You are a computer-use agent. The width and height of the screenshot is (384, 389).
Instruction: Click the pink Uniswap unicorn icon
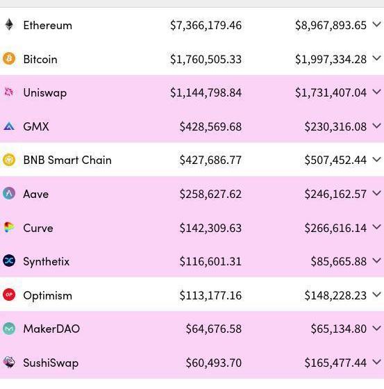tap(9, 92)
